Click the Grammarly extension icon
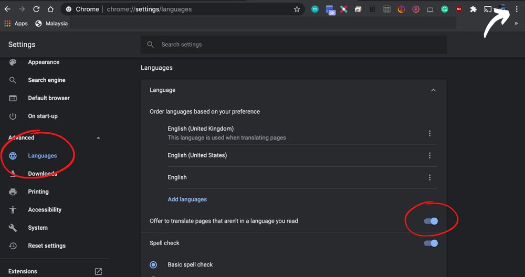 (x=445, y=9)
